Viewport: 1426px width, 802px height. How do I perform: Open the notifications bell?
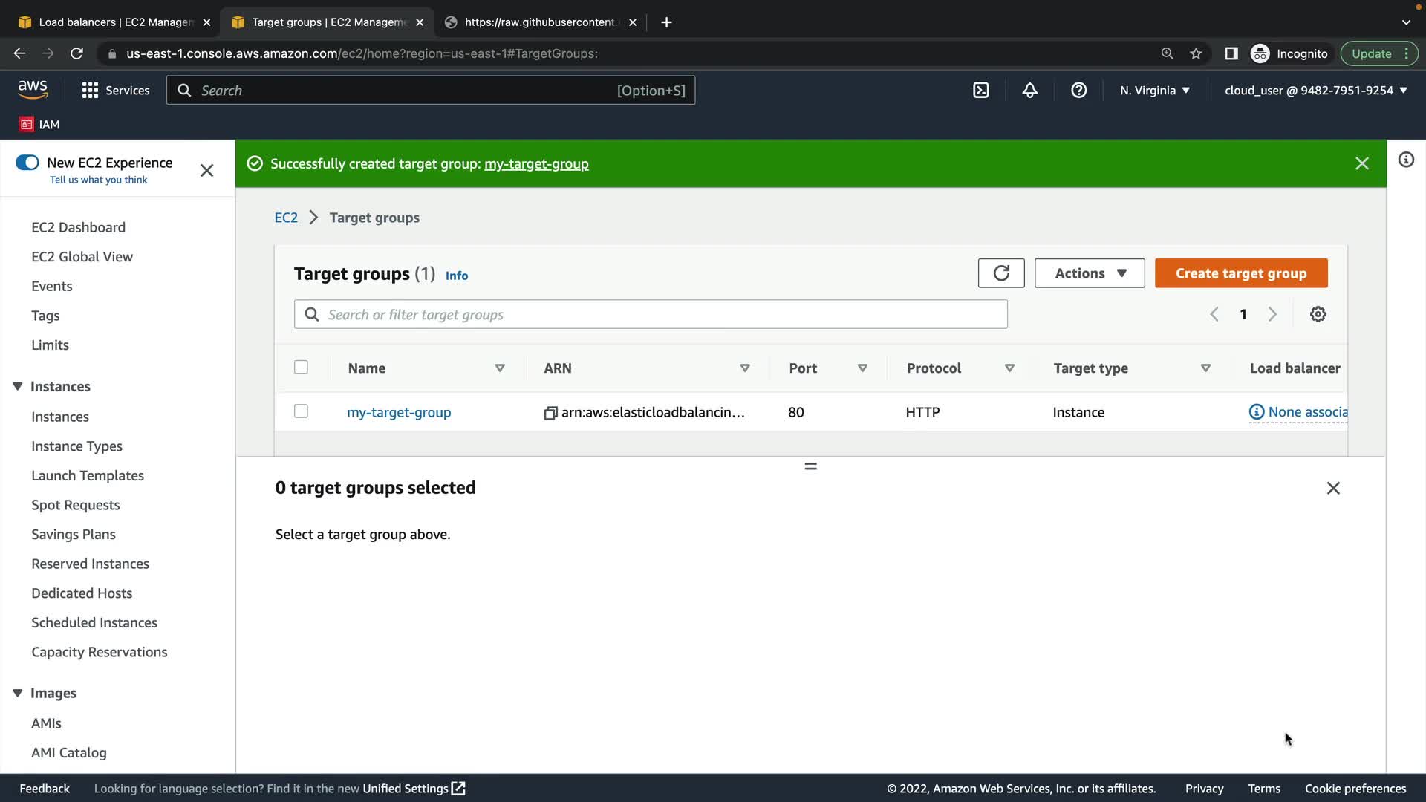pyautogui.click(x=1029, y=91)
